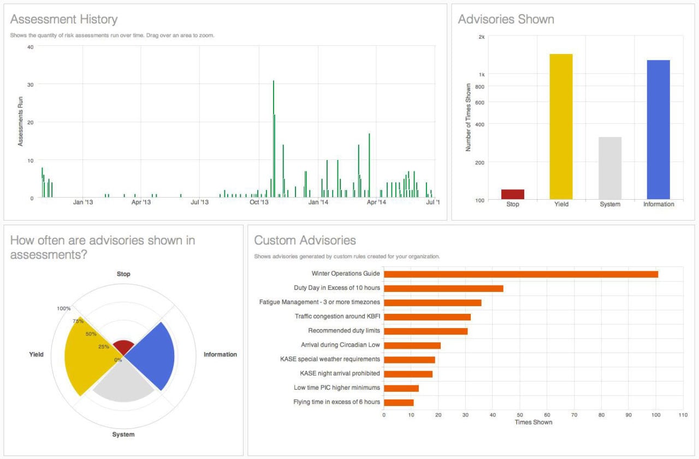The image size is (699, 459).
Task: Click the 'Stop' label atop polar chart
Action: click(x=124, y=274)
